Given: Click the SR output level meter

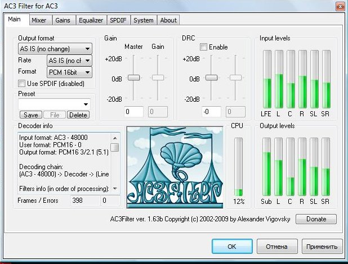Looking at the screenshot, I should click(x=326, y=167).
